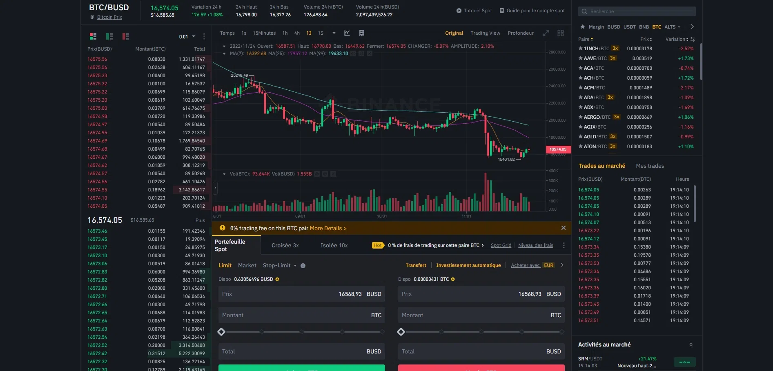This screenshot has width=773, height=371.
Task: Click the Bitcoin Prix document icon
Action: (x=92, y=17)
